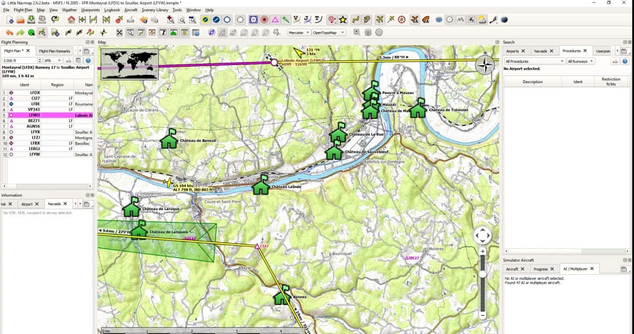Open the Userpoints menu

click(90, 9)
